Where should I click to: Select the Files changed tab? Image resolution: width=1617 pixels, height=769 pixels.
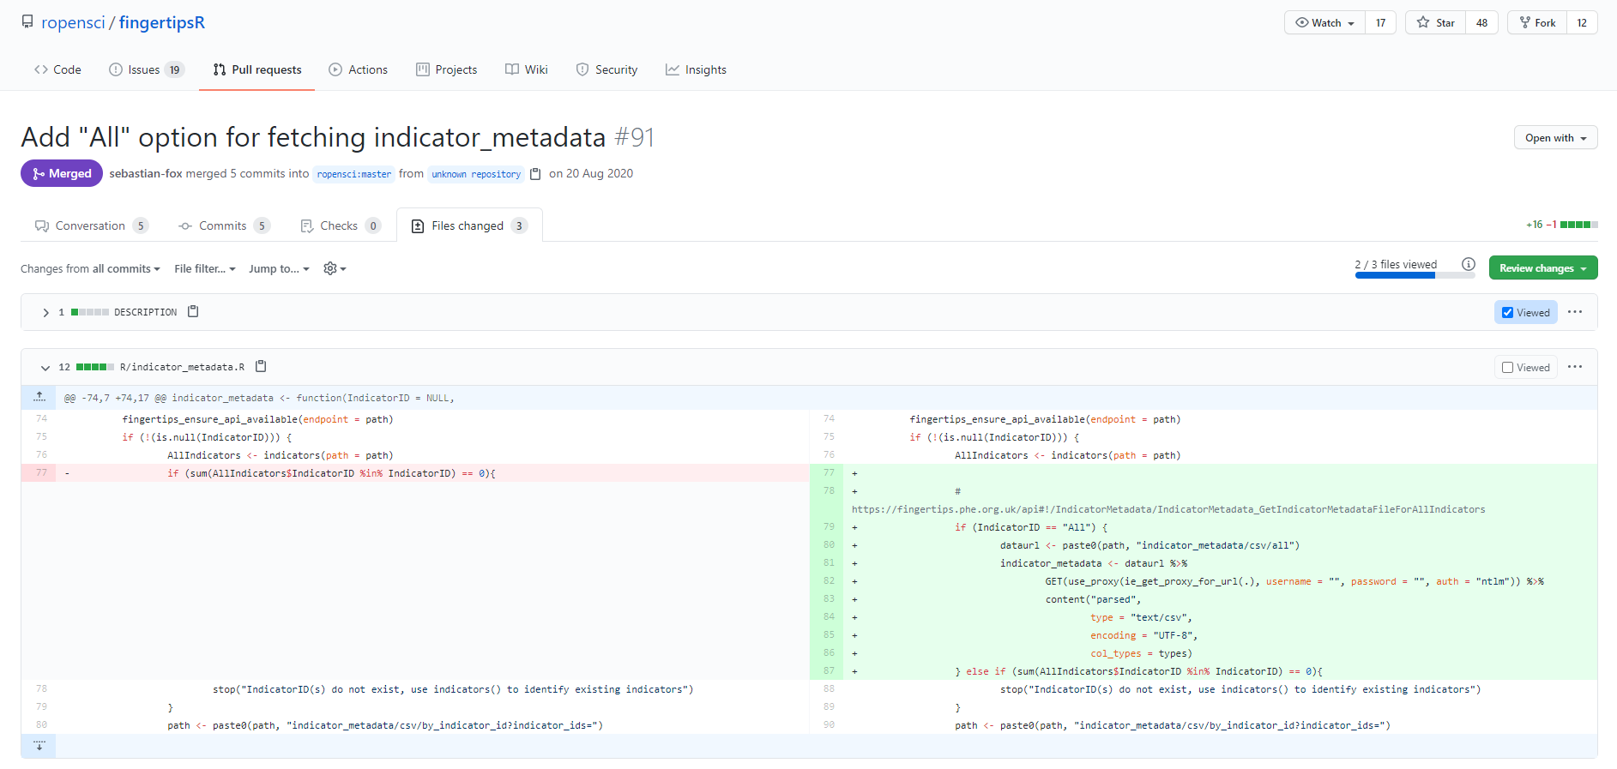[x=468, y=225]
